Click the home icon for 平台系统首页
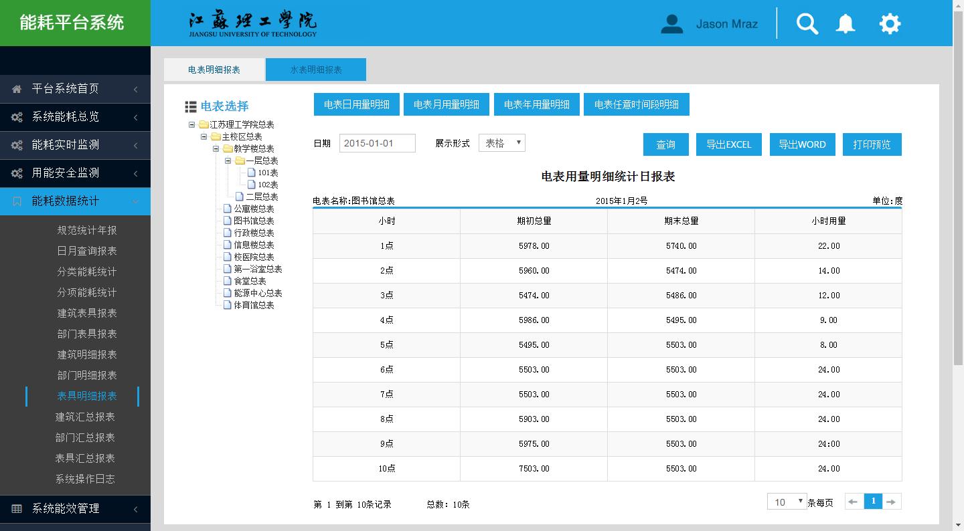This screenshot has width=964, height=531. point(17,89)
